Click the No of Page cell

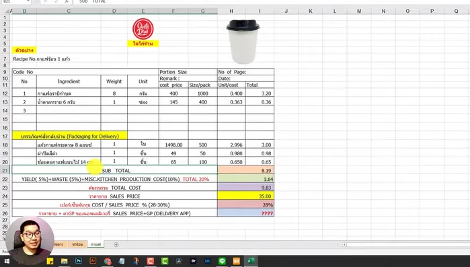[x=245, y=72]
